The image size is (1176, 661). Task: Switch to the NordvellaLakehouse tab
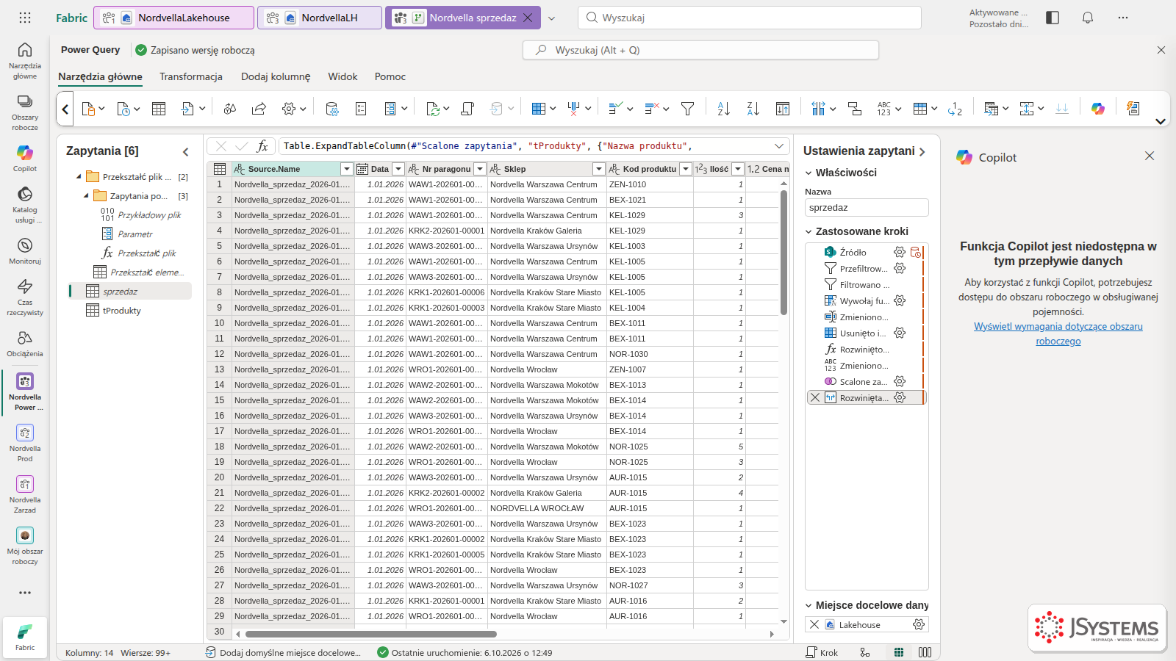(174, 18)
